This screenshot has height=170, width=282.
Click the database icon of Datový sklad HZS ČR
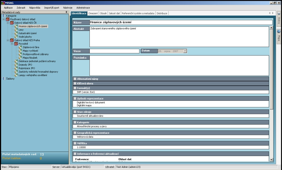click(12, 23)
